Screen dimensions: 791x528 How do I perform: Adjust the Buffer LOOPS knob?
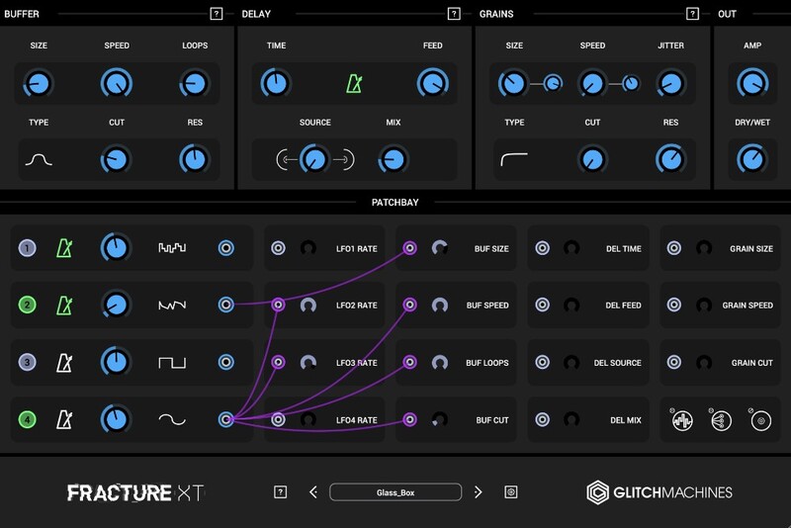194,83
